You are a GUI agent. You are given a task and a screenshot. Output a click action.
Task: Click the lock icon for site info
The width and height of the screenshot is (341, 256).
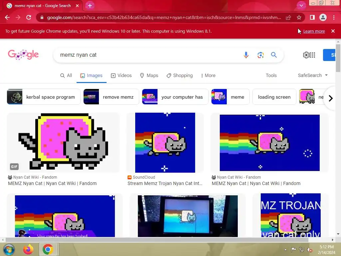(x=42, y=17)
